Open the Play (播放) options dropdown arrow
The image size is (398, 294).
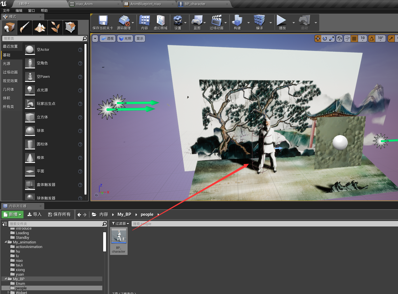[x=293, y=23]
